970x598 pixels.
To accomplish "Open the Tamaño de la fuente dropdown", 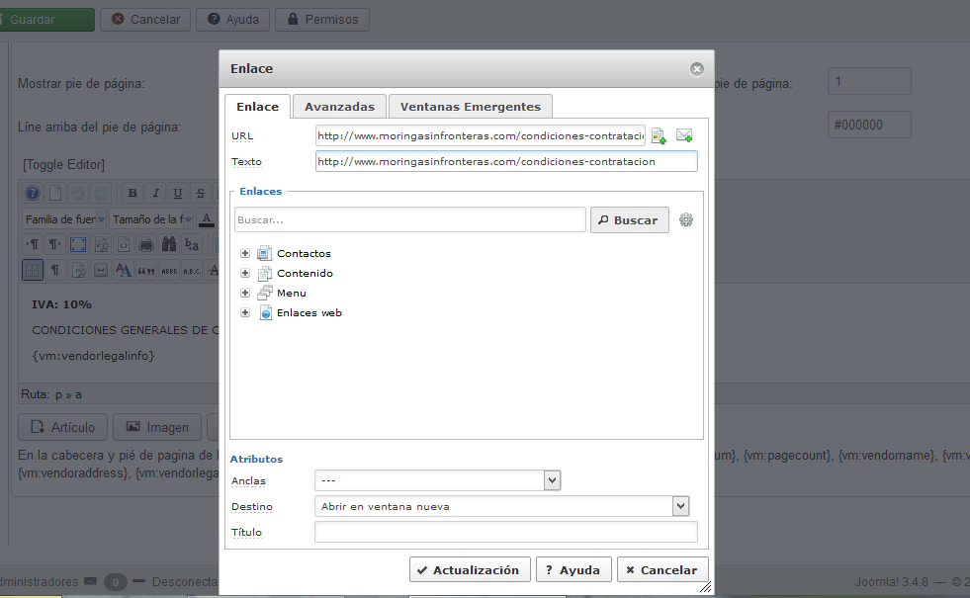I will coord(152,218).
